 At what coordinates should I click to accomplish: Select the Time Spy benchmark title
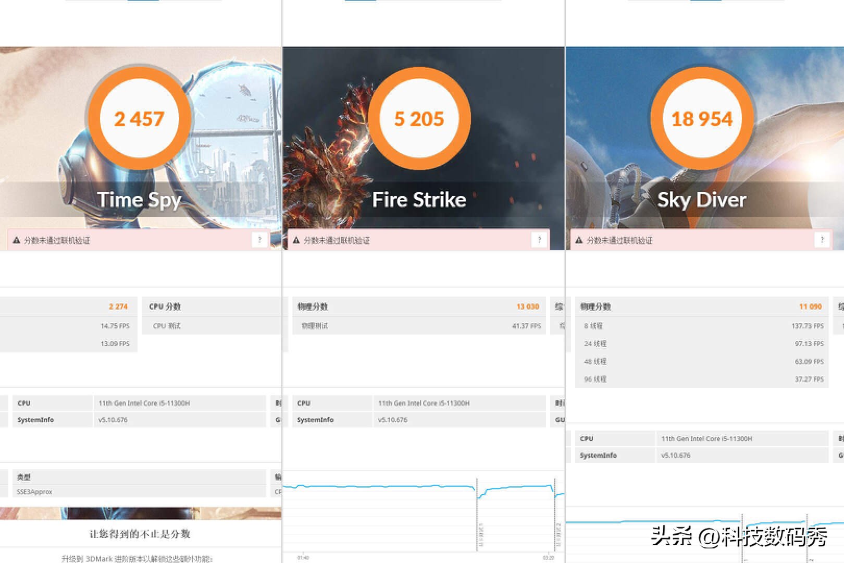pos(139,200)
